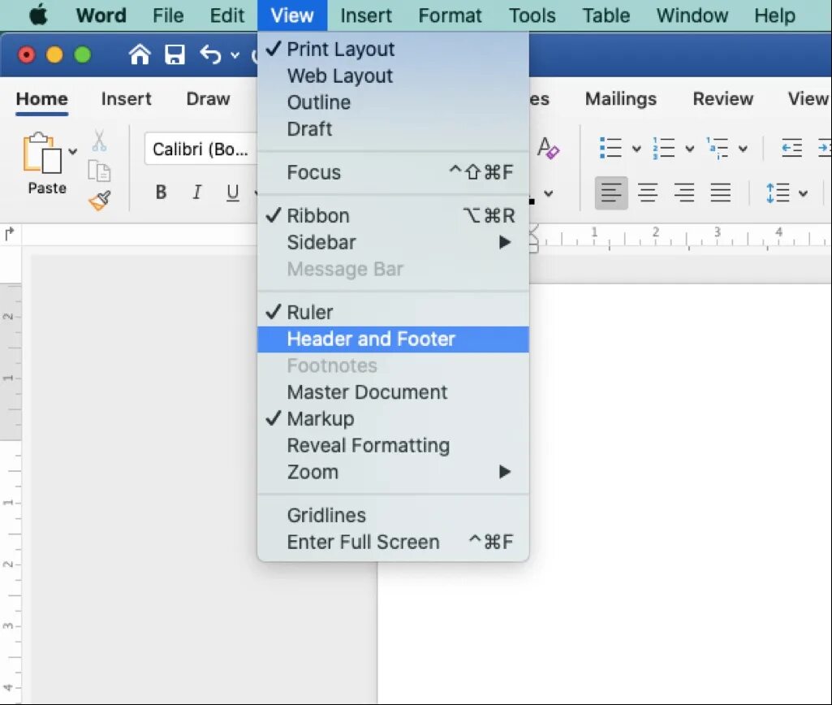Switch to the Mailings ribbon tab
832x705 pixels.
coord(621,99)
